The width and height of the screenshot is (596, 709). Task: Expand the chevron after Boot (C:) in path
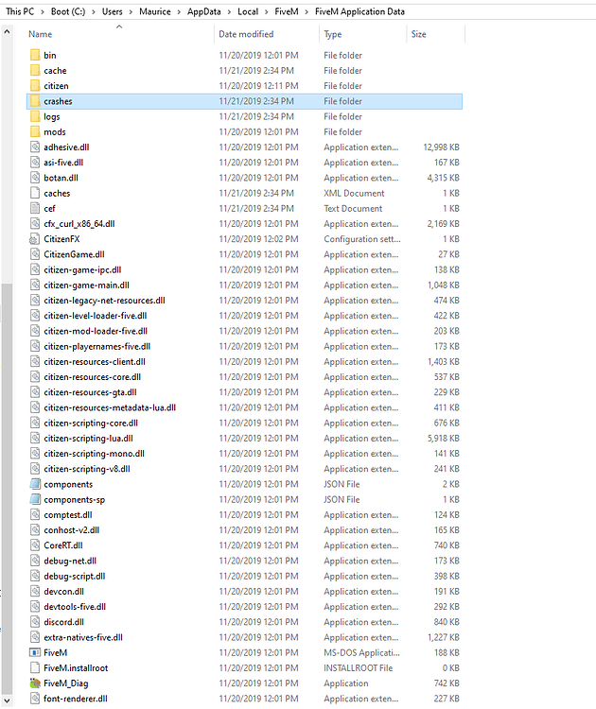pos(94,11)
